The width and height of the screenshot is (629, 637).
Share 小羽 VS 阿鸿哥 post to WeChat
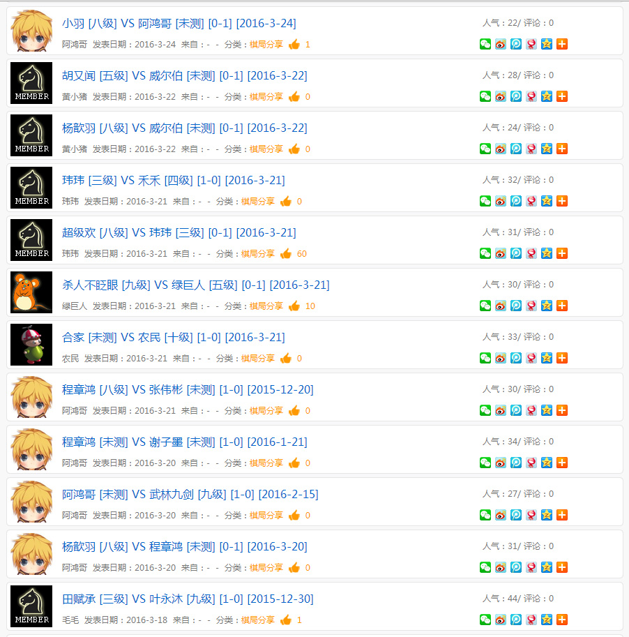(485, 44)
